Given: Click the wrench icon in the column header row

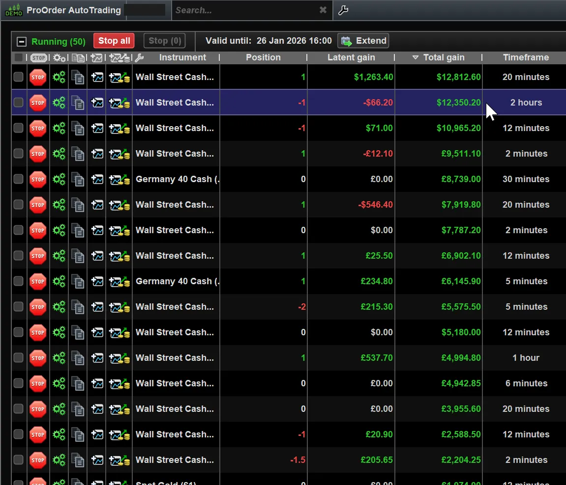Looking at the screenshot, I should coord(139,58).
